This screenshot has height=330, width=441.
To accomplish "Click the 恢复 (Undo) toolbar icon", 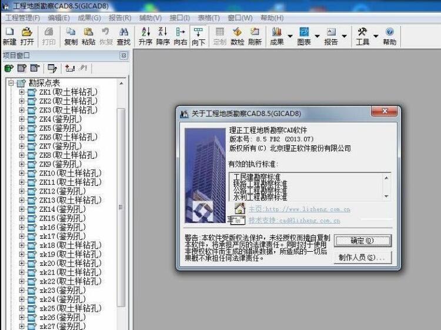I will point(106,32).
